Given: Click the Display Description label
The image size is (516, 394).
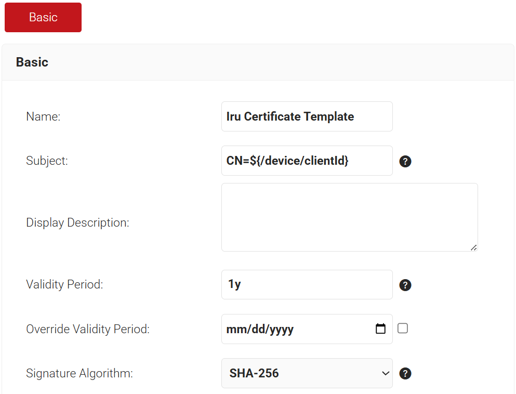Looking at the screenshot, I should click(77, 223).
